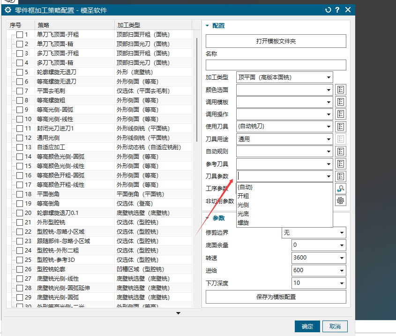396x336 pixels.
Task: Choose 开粗 from dropdown list
Action: tap(284, 196)
